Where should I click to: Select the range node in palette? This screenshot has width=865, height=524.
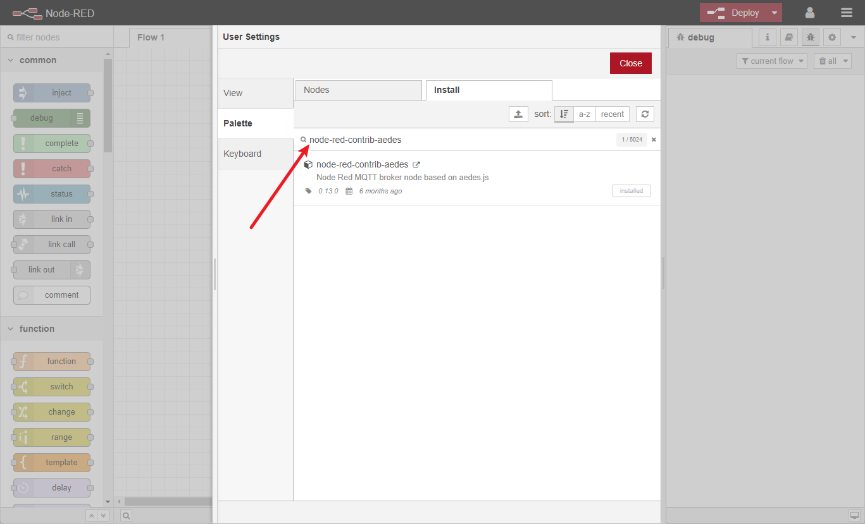(52, 437)
